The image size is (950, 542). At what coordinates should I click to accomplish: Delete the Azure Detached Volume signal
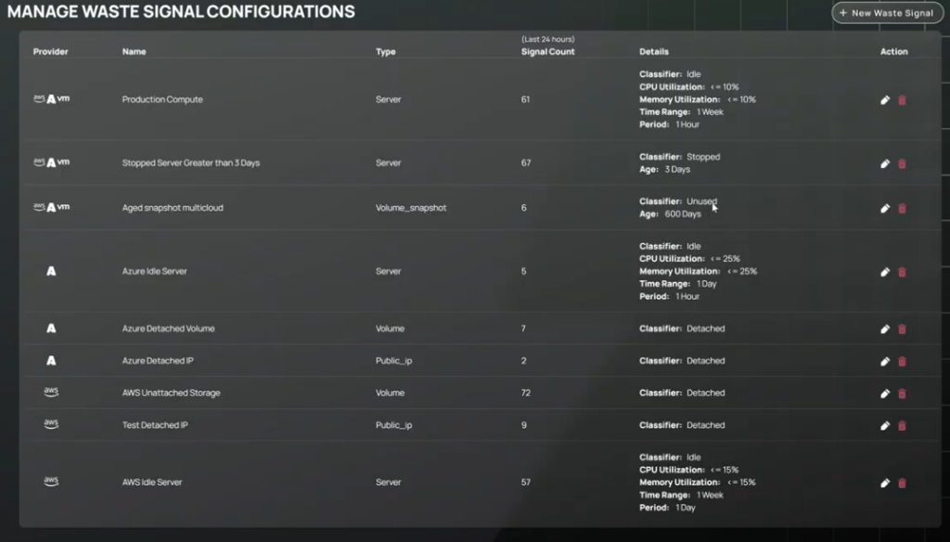[x=904, y=329]
